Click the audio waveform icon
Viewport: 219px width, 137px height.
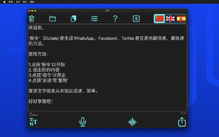132,122
